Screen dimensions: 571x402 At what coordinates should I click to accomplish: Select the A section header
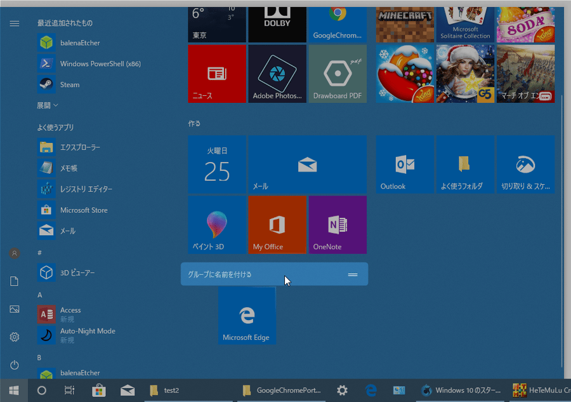[40, 295]
